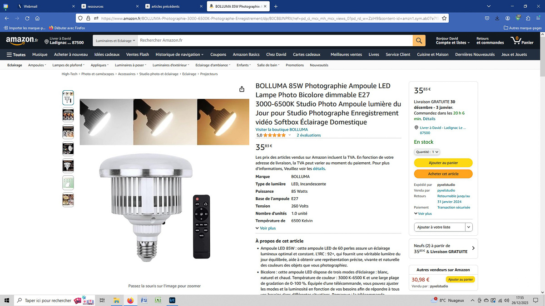
Task: Click the Amazon search magnifier button
Action: coord(419,40)
